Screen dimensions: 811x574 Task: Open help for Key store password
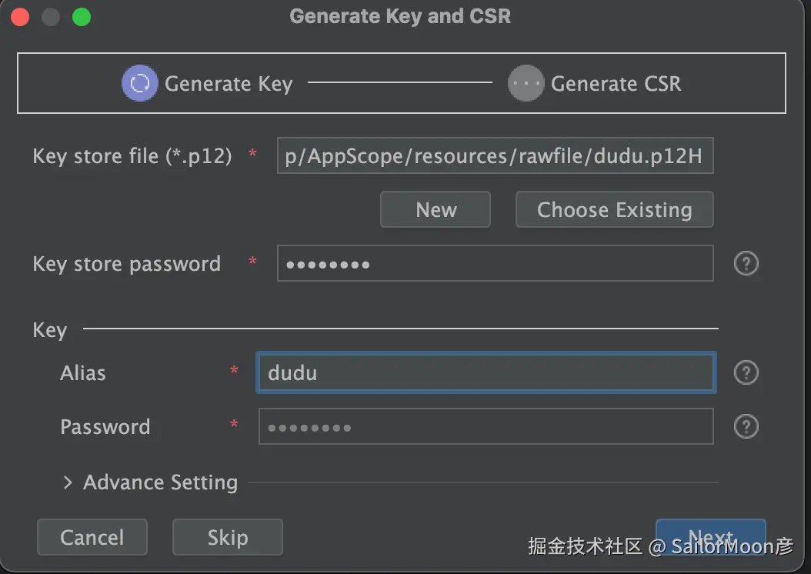(x=746, y=264)
